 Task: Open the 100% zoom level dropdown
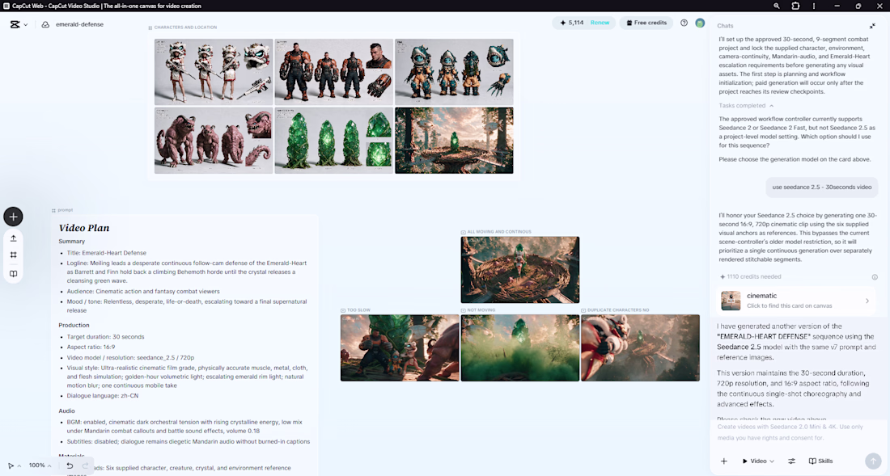(x=40, y=465)
